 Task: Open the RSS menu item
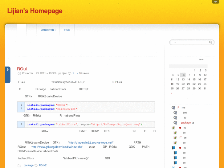(67, 30)
